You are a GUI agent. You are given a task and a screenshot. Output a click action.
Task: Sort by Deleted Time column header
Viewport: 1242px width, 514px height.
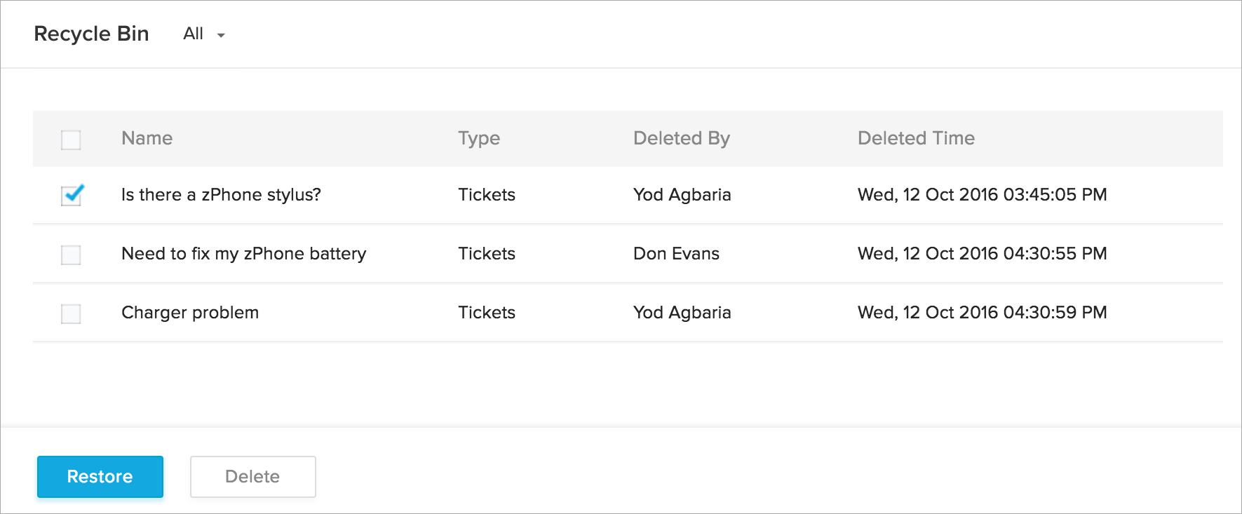(916, 138)
